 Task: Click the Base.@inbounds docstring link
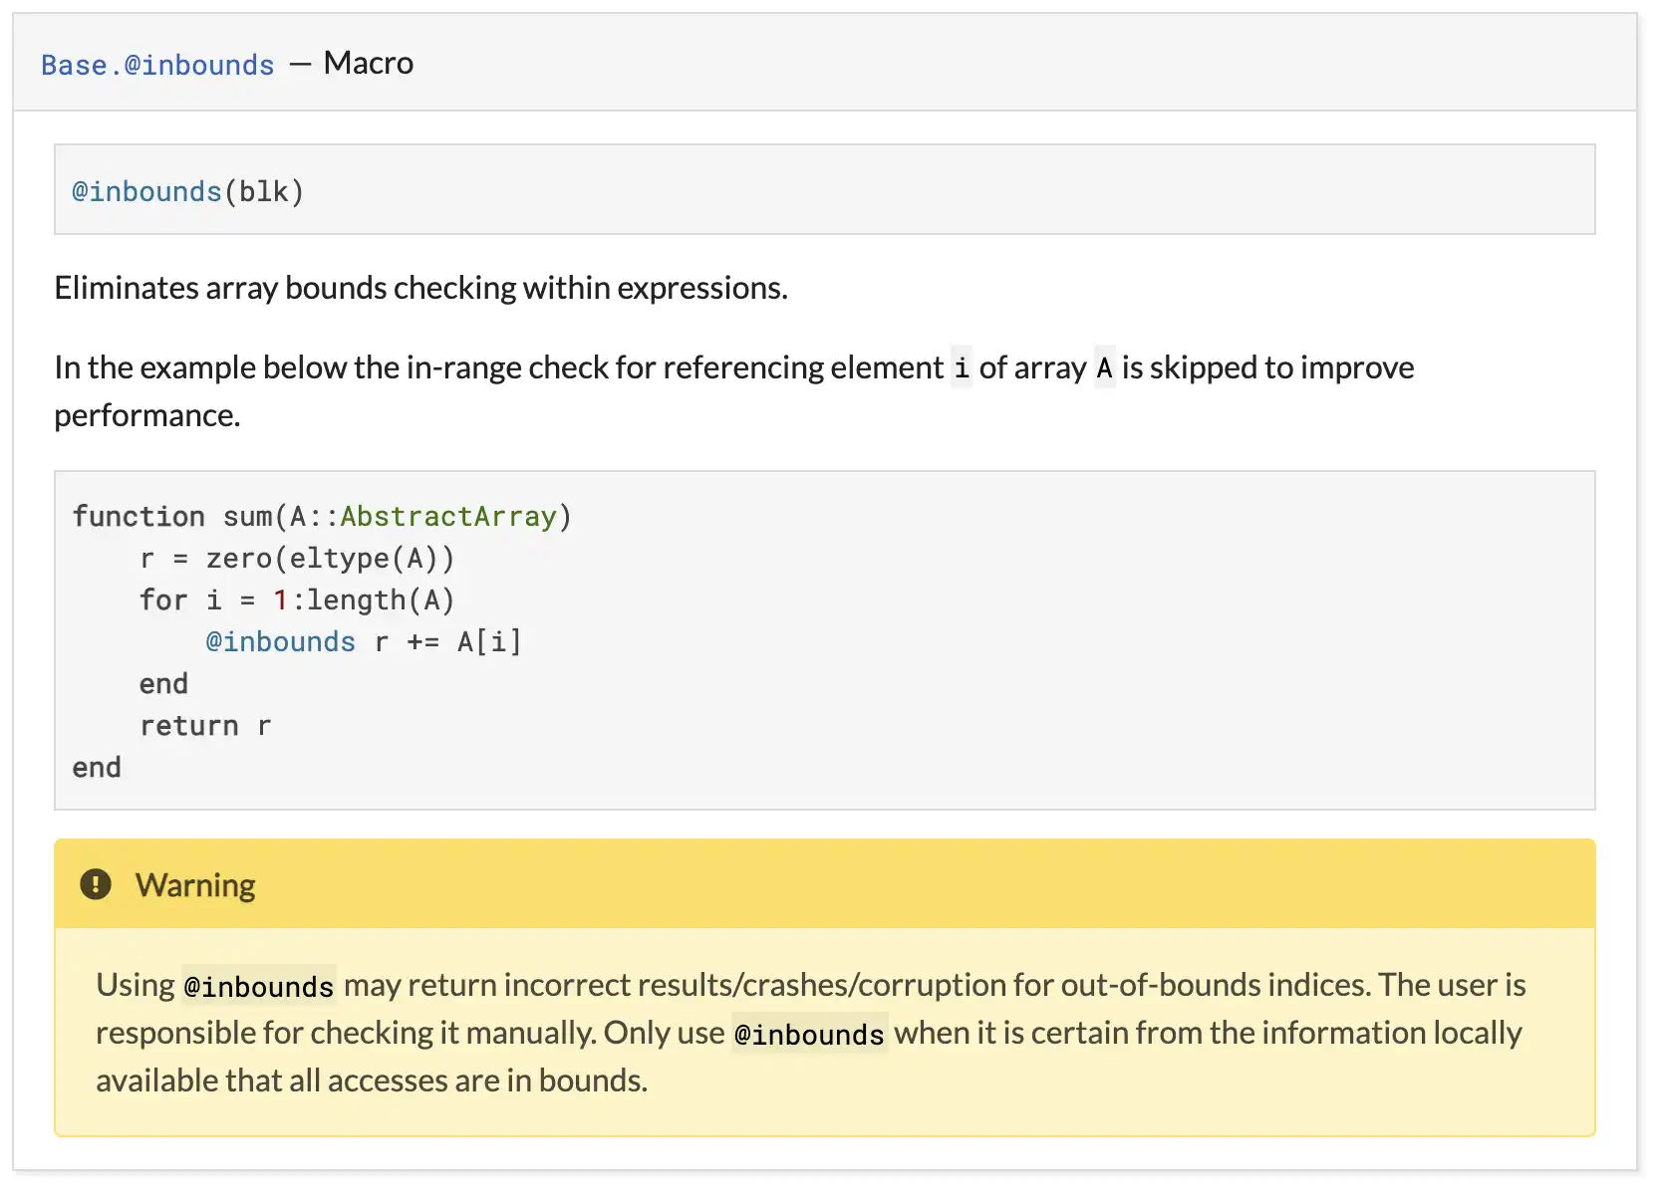157,65
